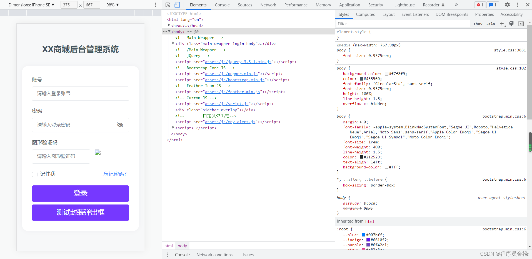
Task: Open Event Listeners pane tab
Action: [x=415, y=14]
